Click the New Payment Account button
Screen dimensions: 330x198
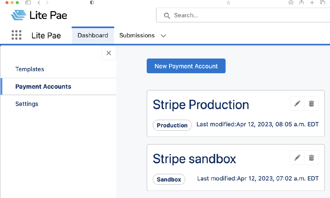point(186,66)
